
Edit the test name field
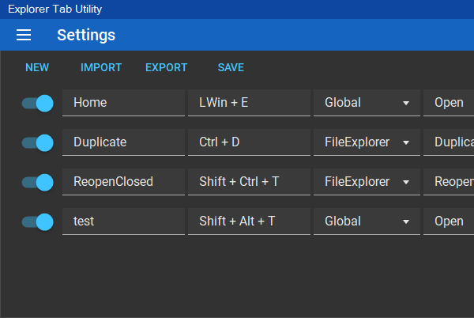(x=123, y=221)
